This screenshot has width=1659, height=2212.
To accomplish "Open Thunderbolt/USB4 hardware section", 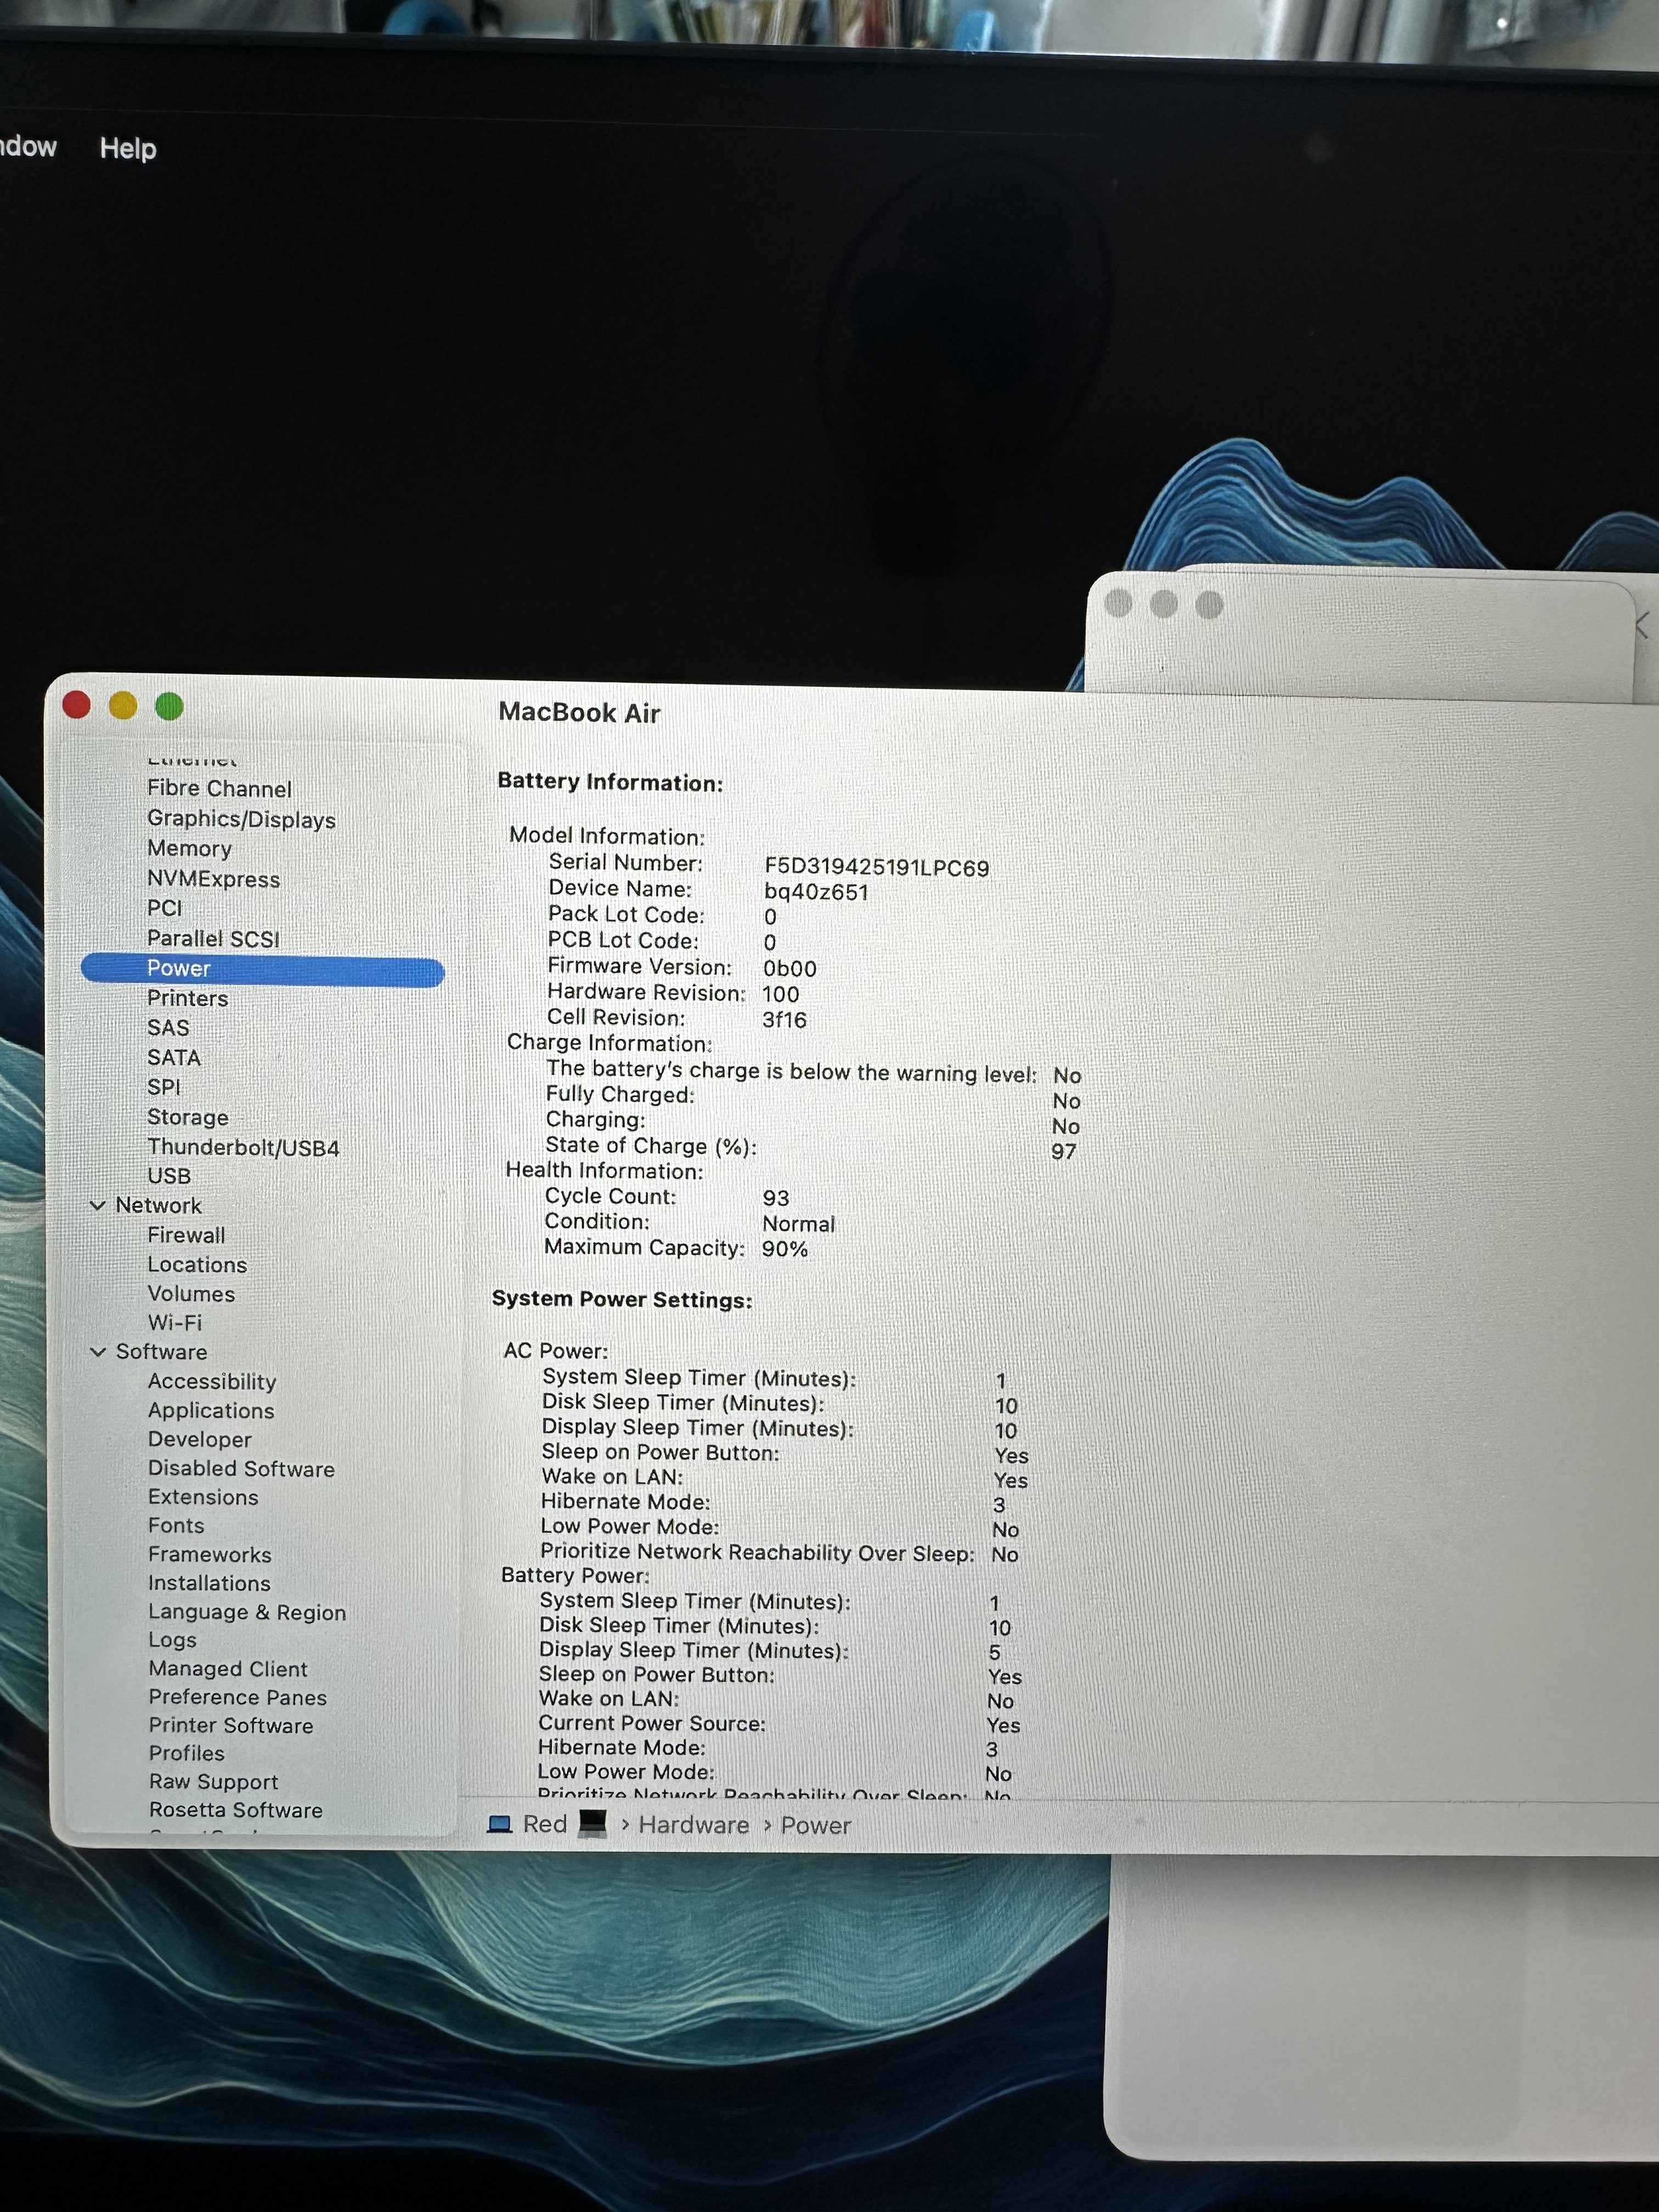I will point(243,1147).
